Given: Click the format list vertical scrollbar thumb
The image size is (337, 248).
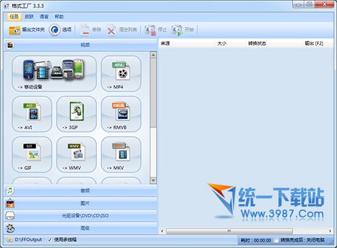Looking at the screenshot, I should 153,93.
